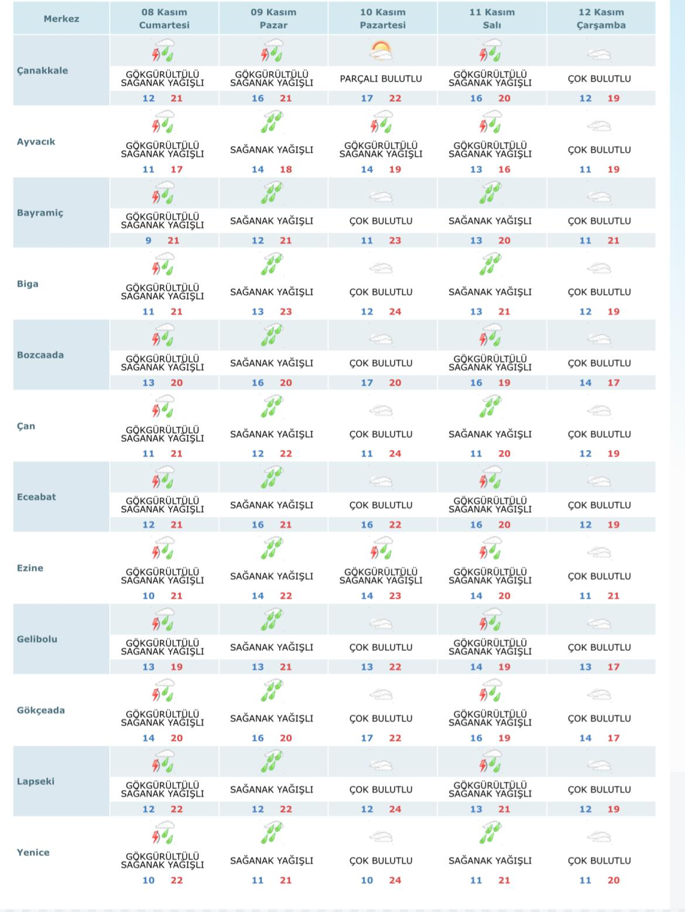The image size is (685, 912).
Task: Select the Çanakkale district name
Action: click(x=42, y=70)
